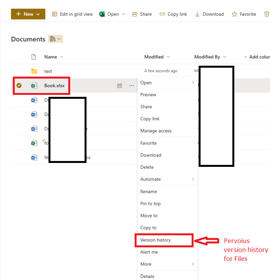Click the third Word document icon

34,129
